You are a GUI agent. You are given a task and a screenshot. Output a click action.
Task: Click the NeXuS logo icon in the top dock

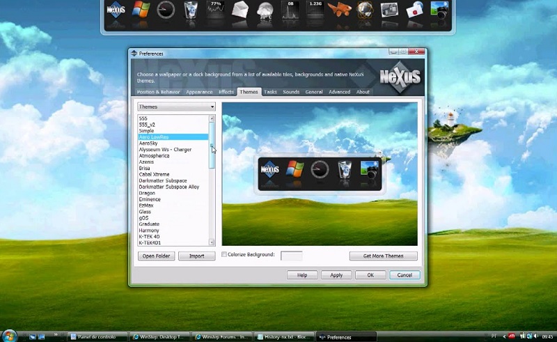pos(116,10)
